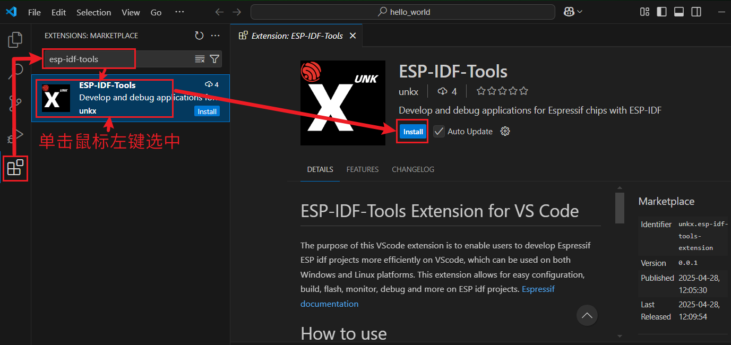Open the Extensions view in activity bar

click(x=15, y=168)
